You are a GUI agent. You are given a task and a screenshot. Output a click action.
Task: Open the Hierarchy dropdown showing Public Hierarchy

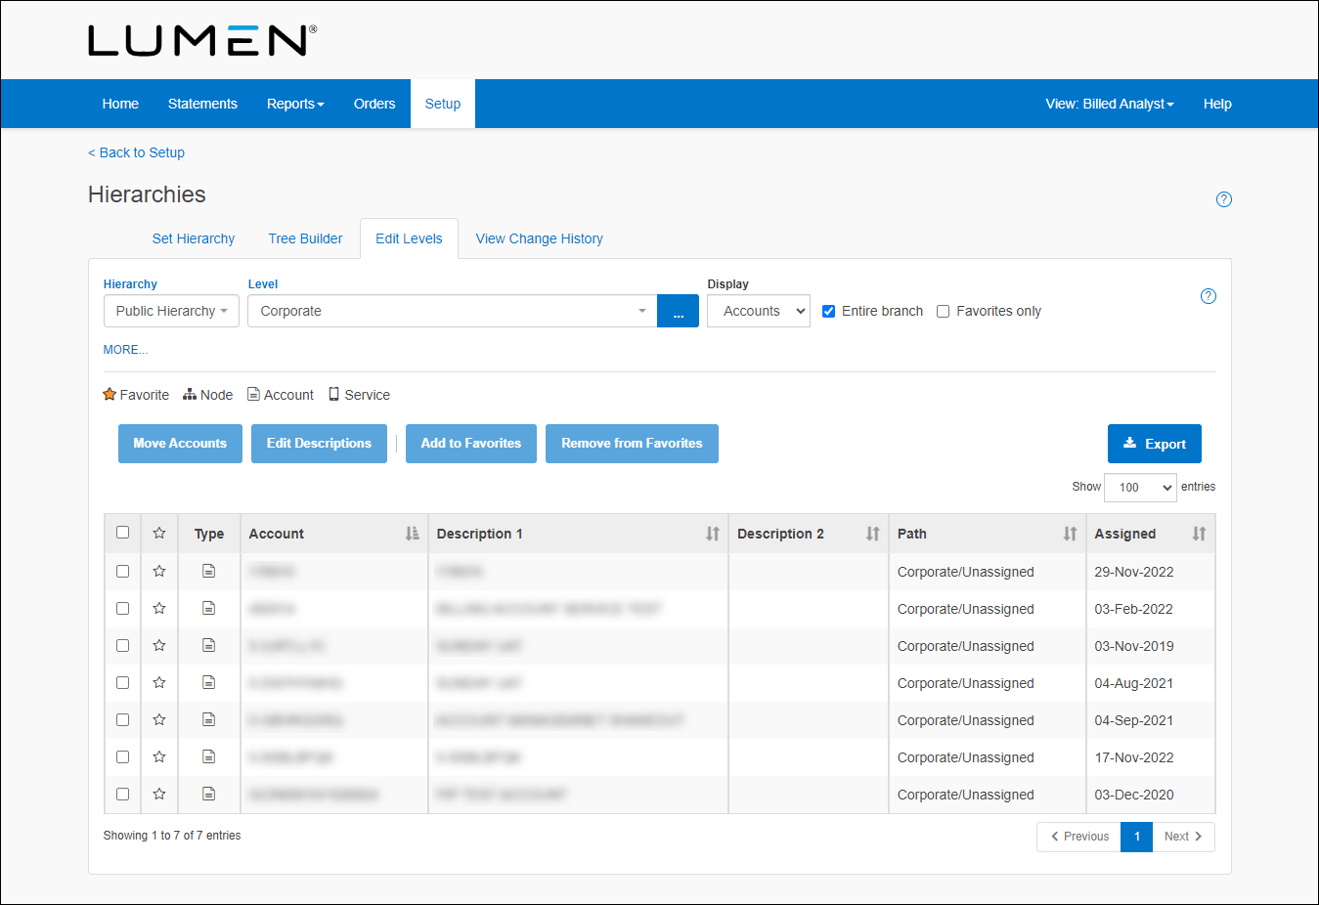point(171,311)
